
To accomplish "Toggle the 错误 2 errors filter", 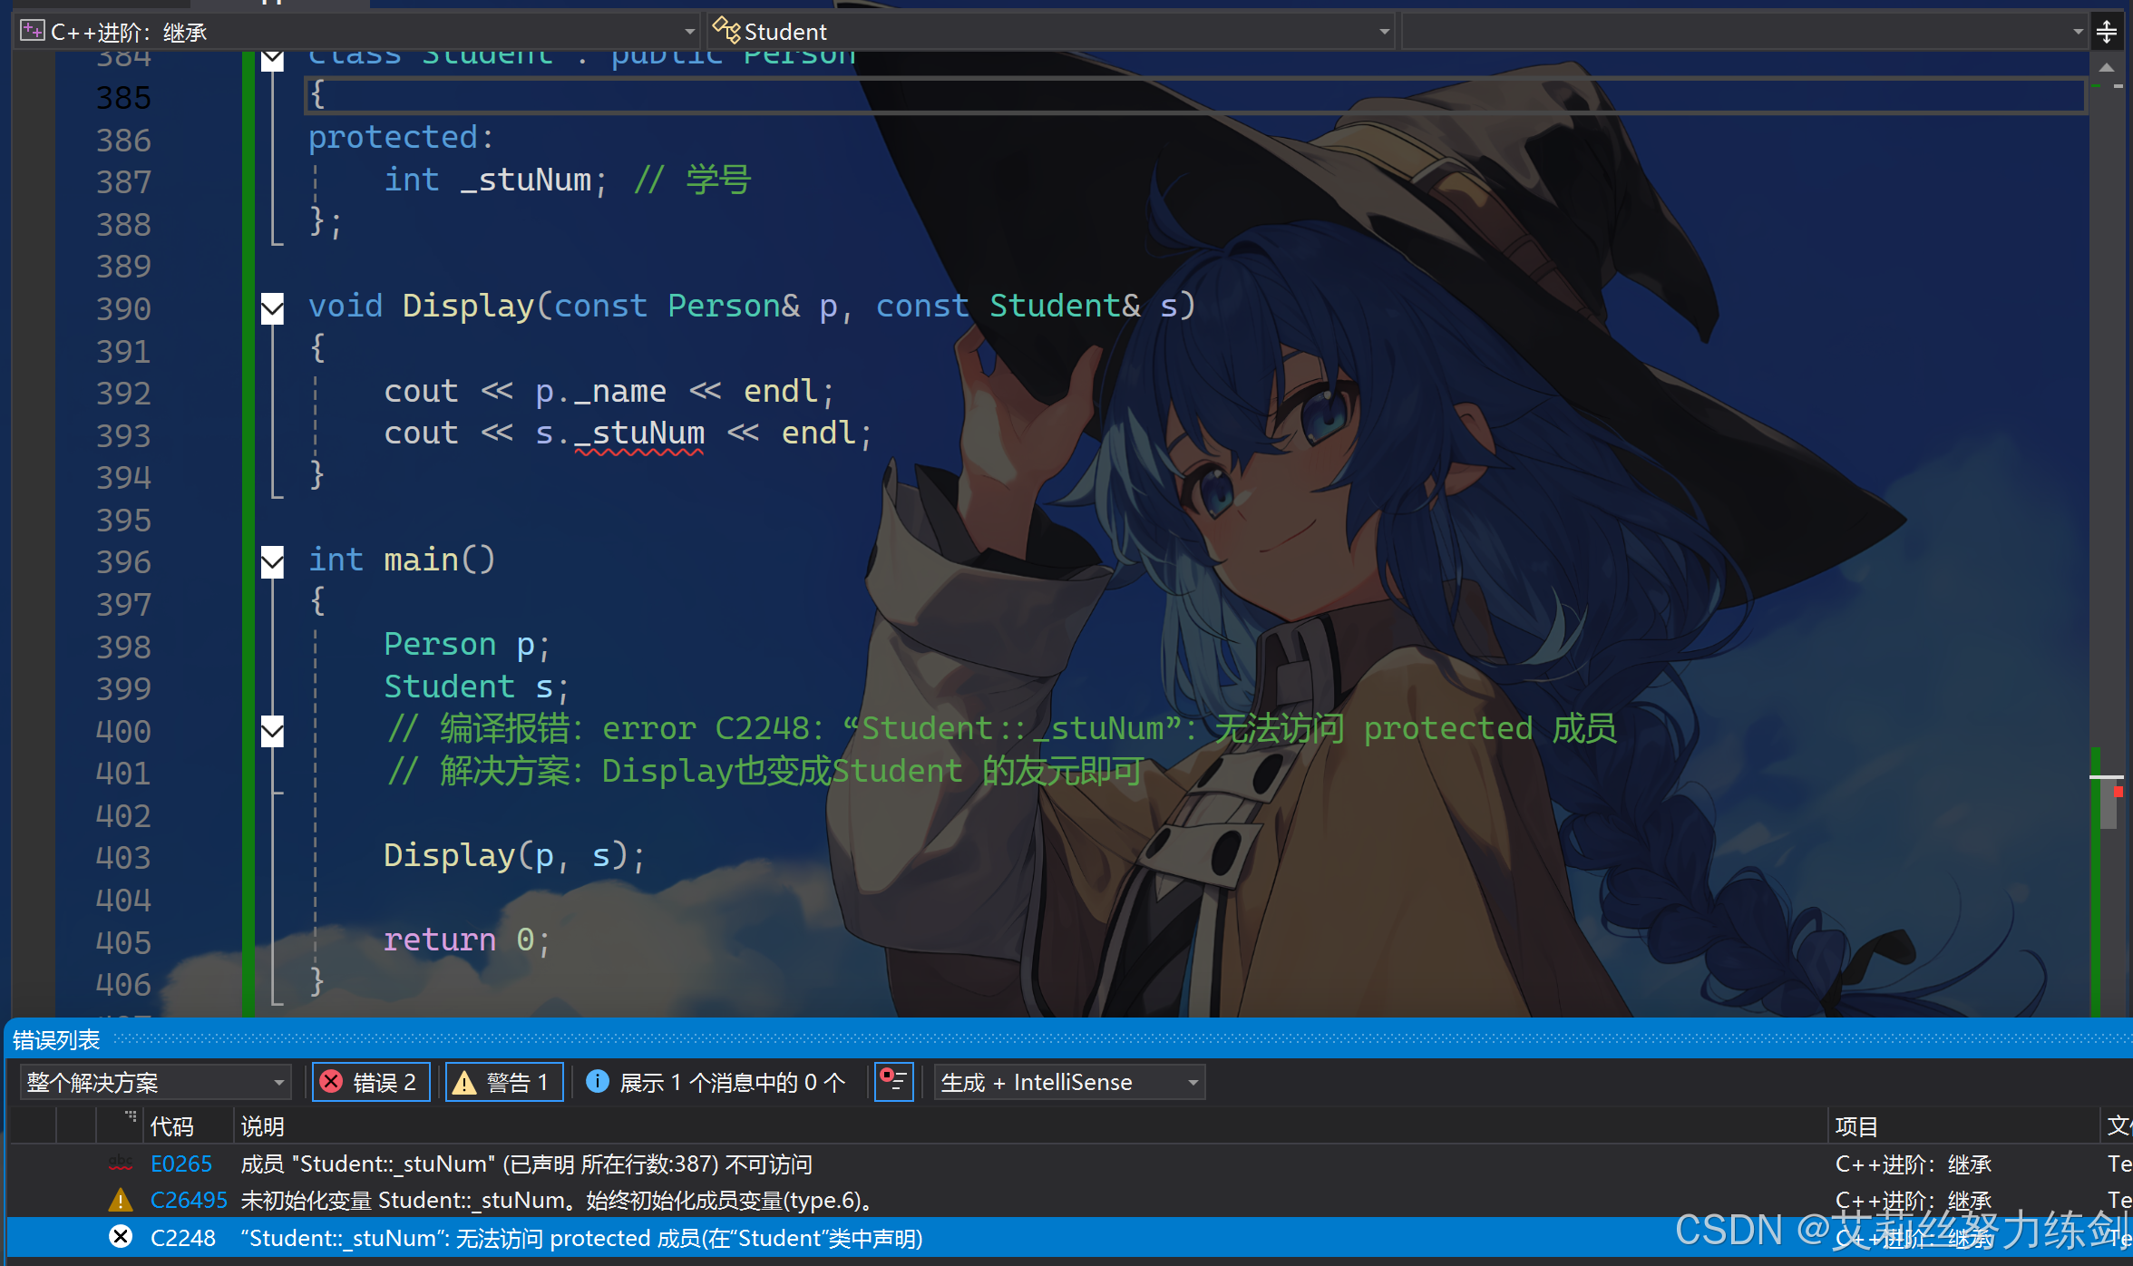I will click(372, 1082).
